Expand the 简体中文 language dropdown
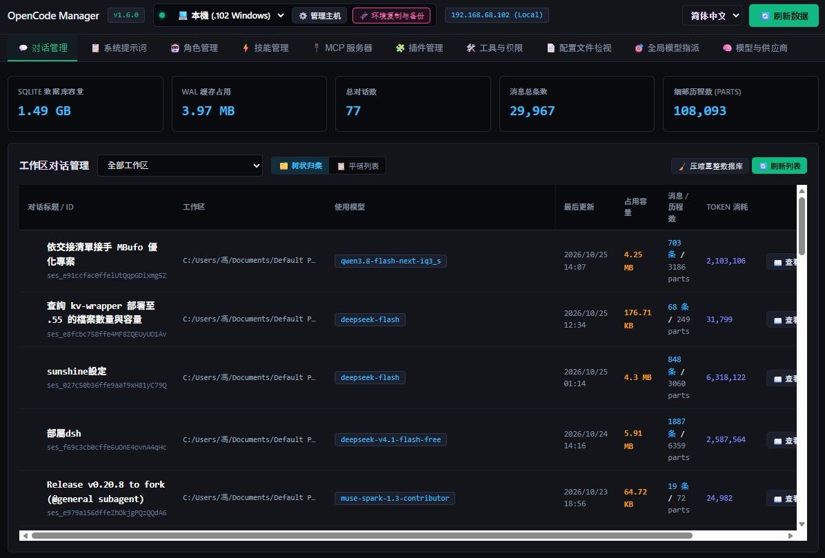The height and width of the screenshot is (558, 825). [712, 16]
